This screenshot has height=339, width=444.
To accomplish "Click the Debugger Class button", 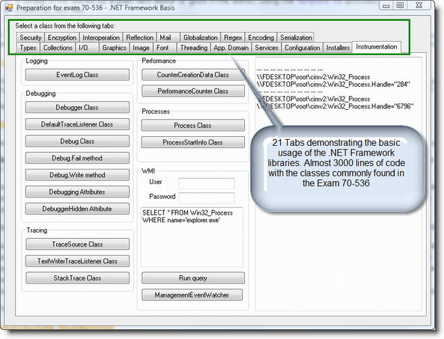I will point(77,108).
